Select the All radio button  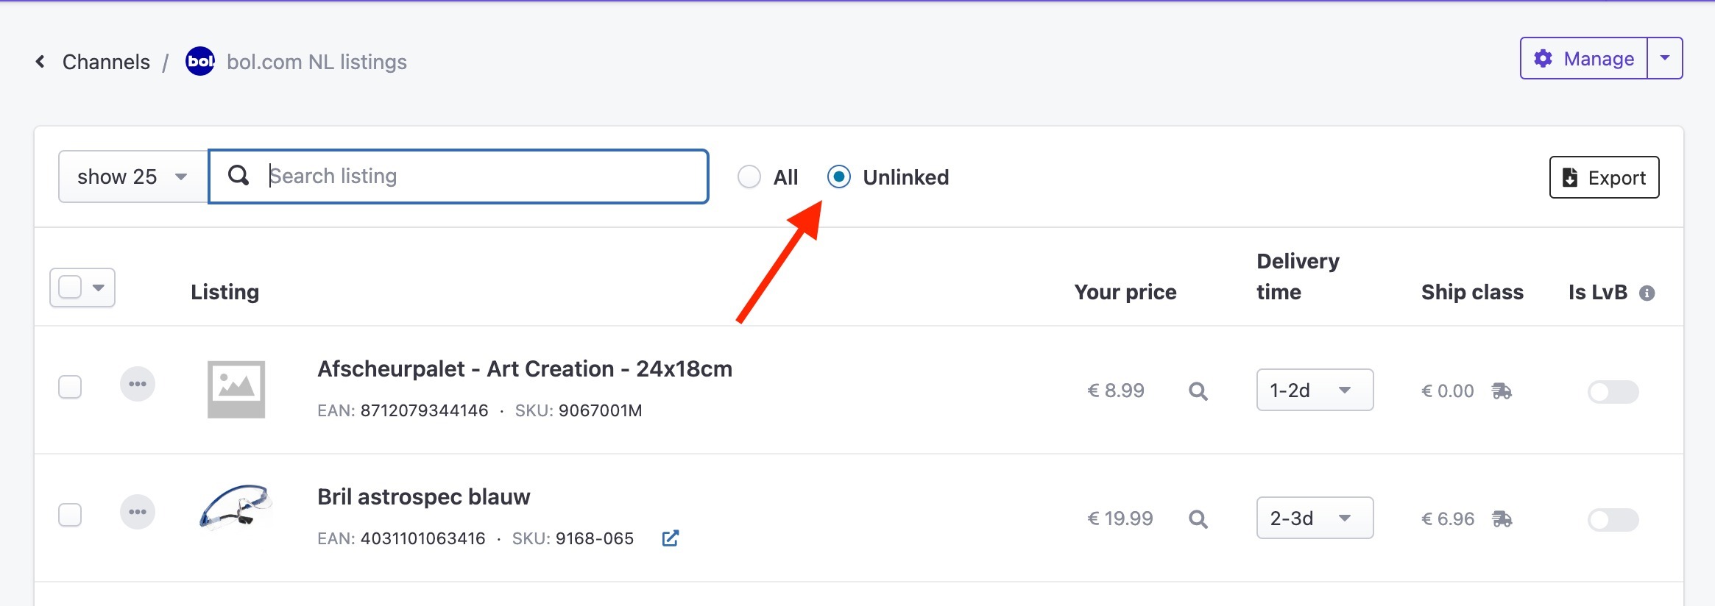(749, 177)
